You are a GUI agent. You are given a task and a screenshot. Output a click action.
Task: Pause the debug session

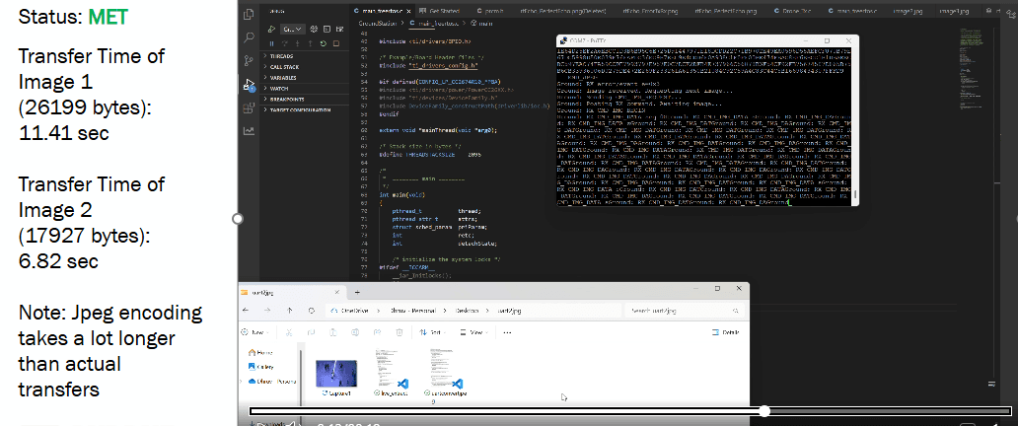[x=272, y=43]
